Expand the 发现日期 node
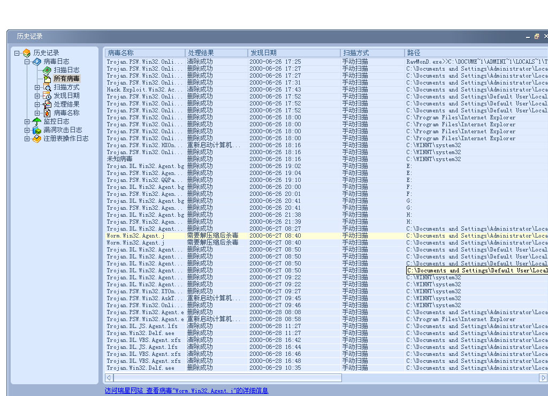The height and width of the screenshot is (396, 548). (37, 96)
